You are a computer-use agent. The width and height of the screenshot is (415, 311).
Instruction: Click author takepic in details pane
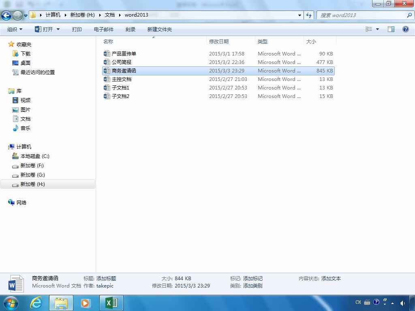point(105,286)
